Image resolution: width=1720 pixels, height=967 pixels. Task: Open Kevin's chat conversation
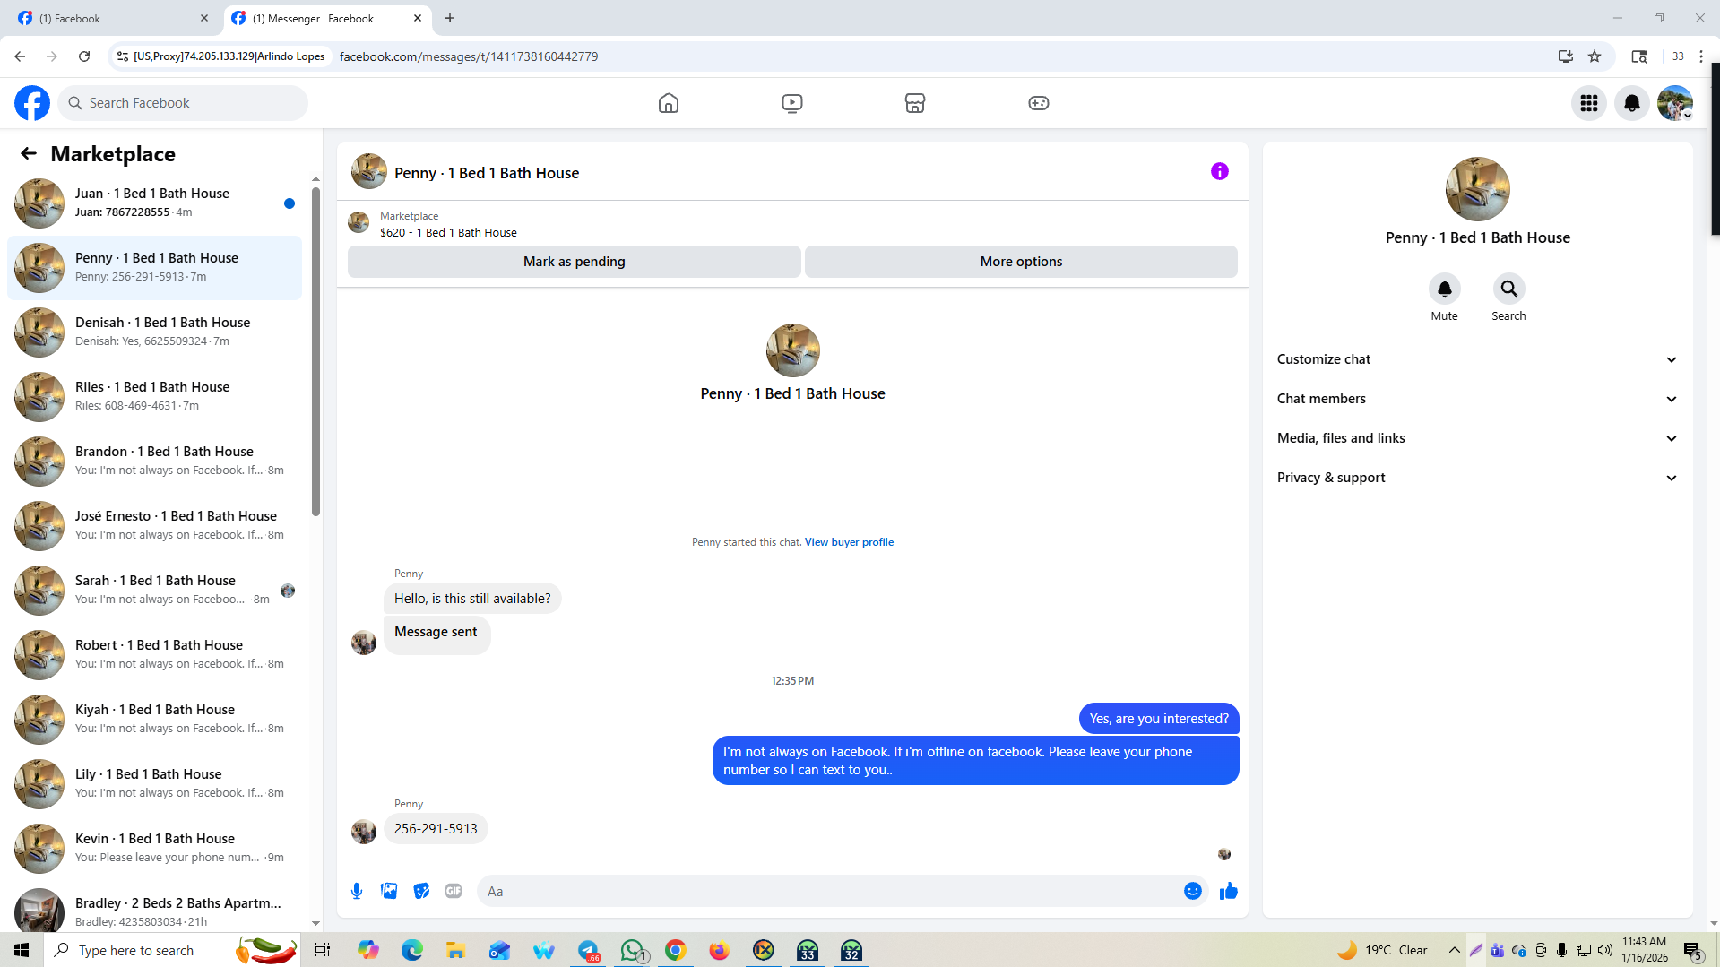pos(154,848)
